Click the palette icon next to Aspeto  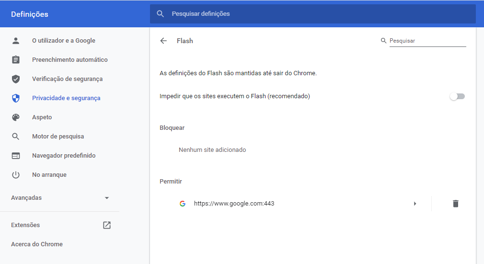click(x=16, y=117)
